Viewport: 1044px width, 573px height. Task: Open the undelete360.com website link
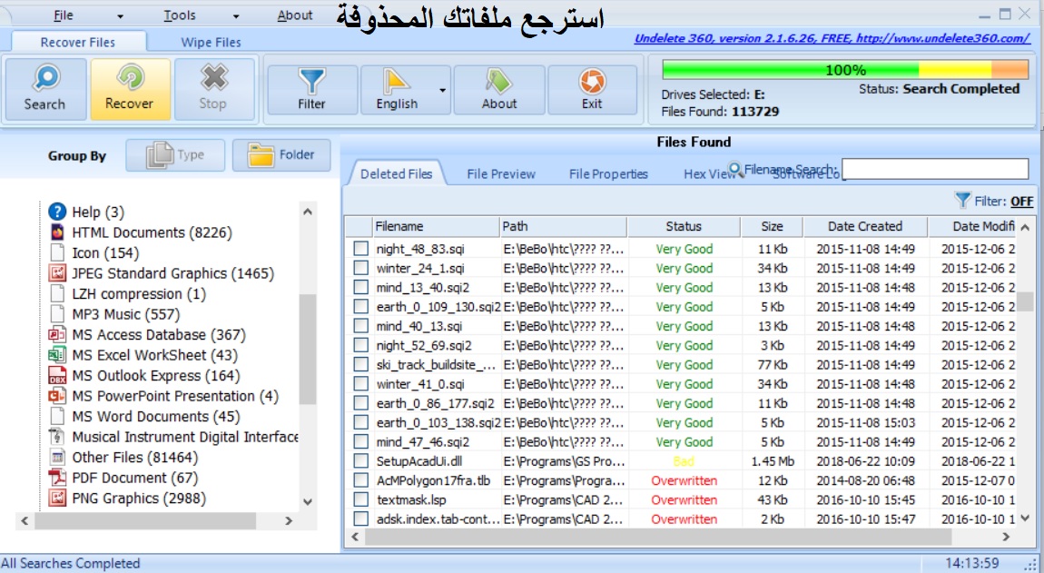[832, 38]
